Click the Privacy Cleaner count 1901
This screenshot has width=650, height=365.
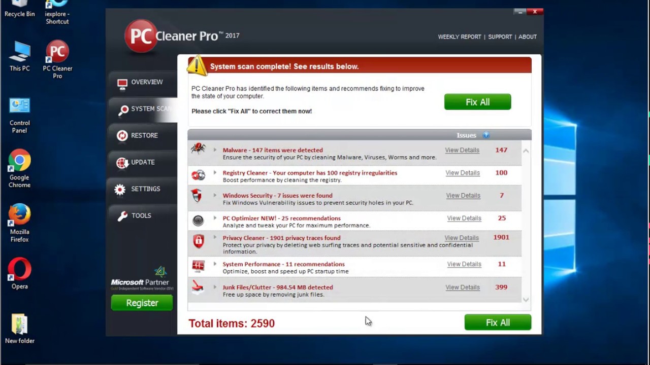pos(501,237)
